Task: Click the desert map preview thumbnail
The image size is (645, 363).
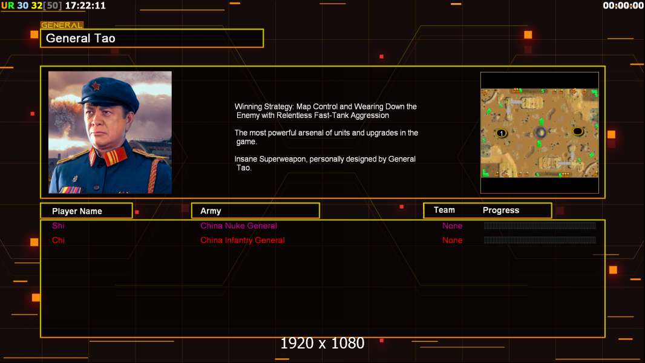Action: coord(540,132)
